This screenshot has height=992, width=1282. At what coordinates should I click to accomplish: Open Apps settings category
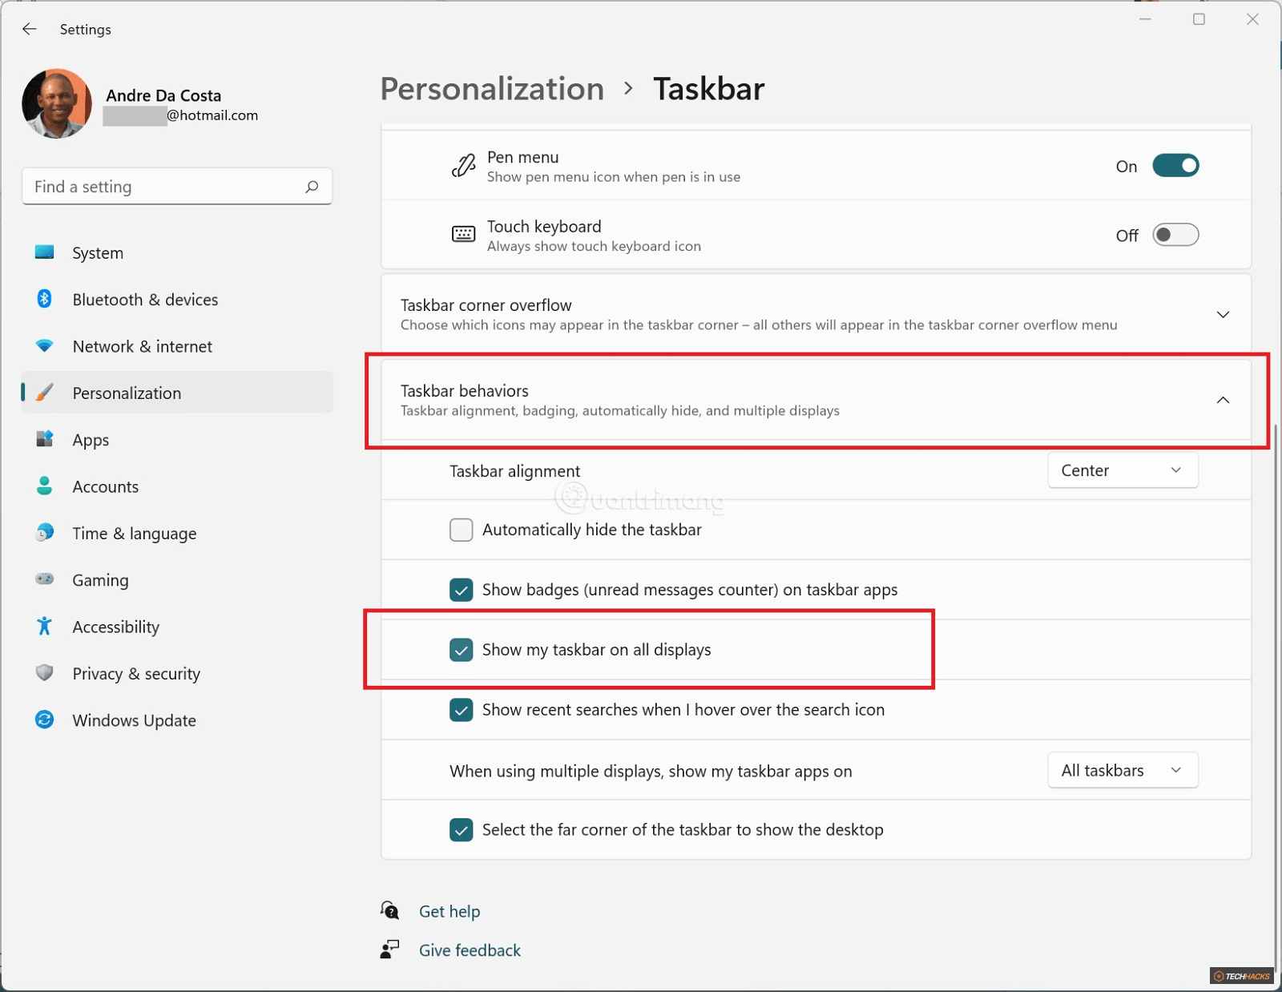pos(177,439)
